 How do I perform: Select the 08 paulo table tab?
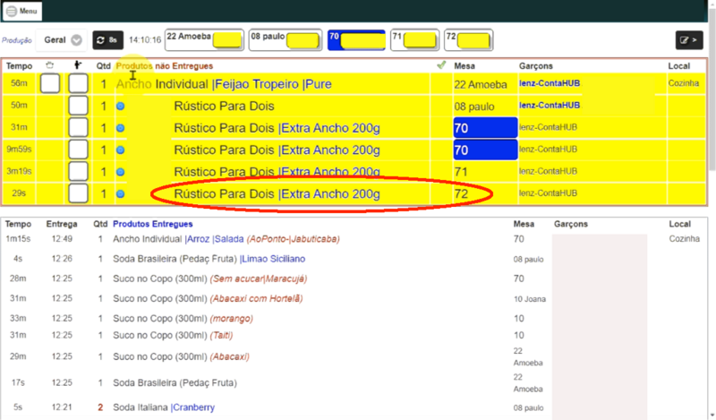286,40
